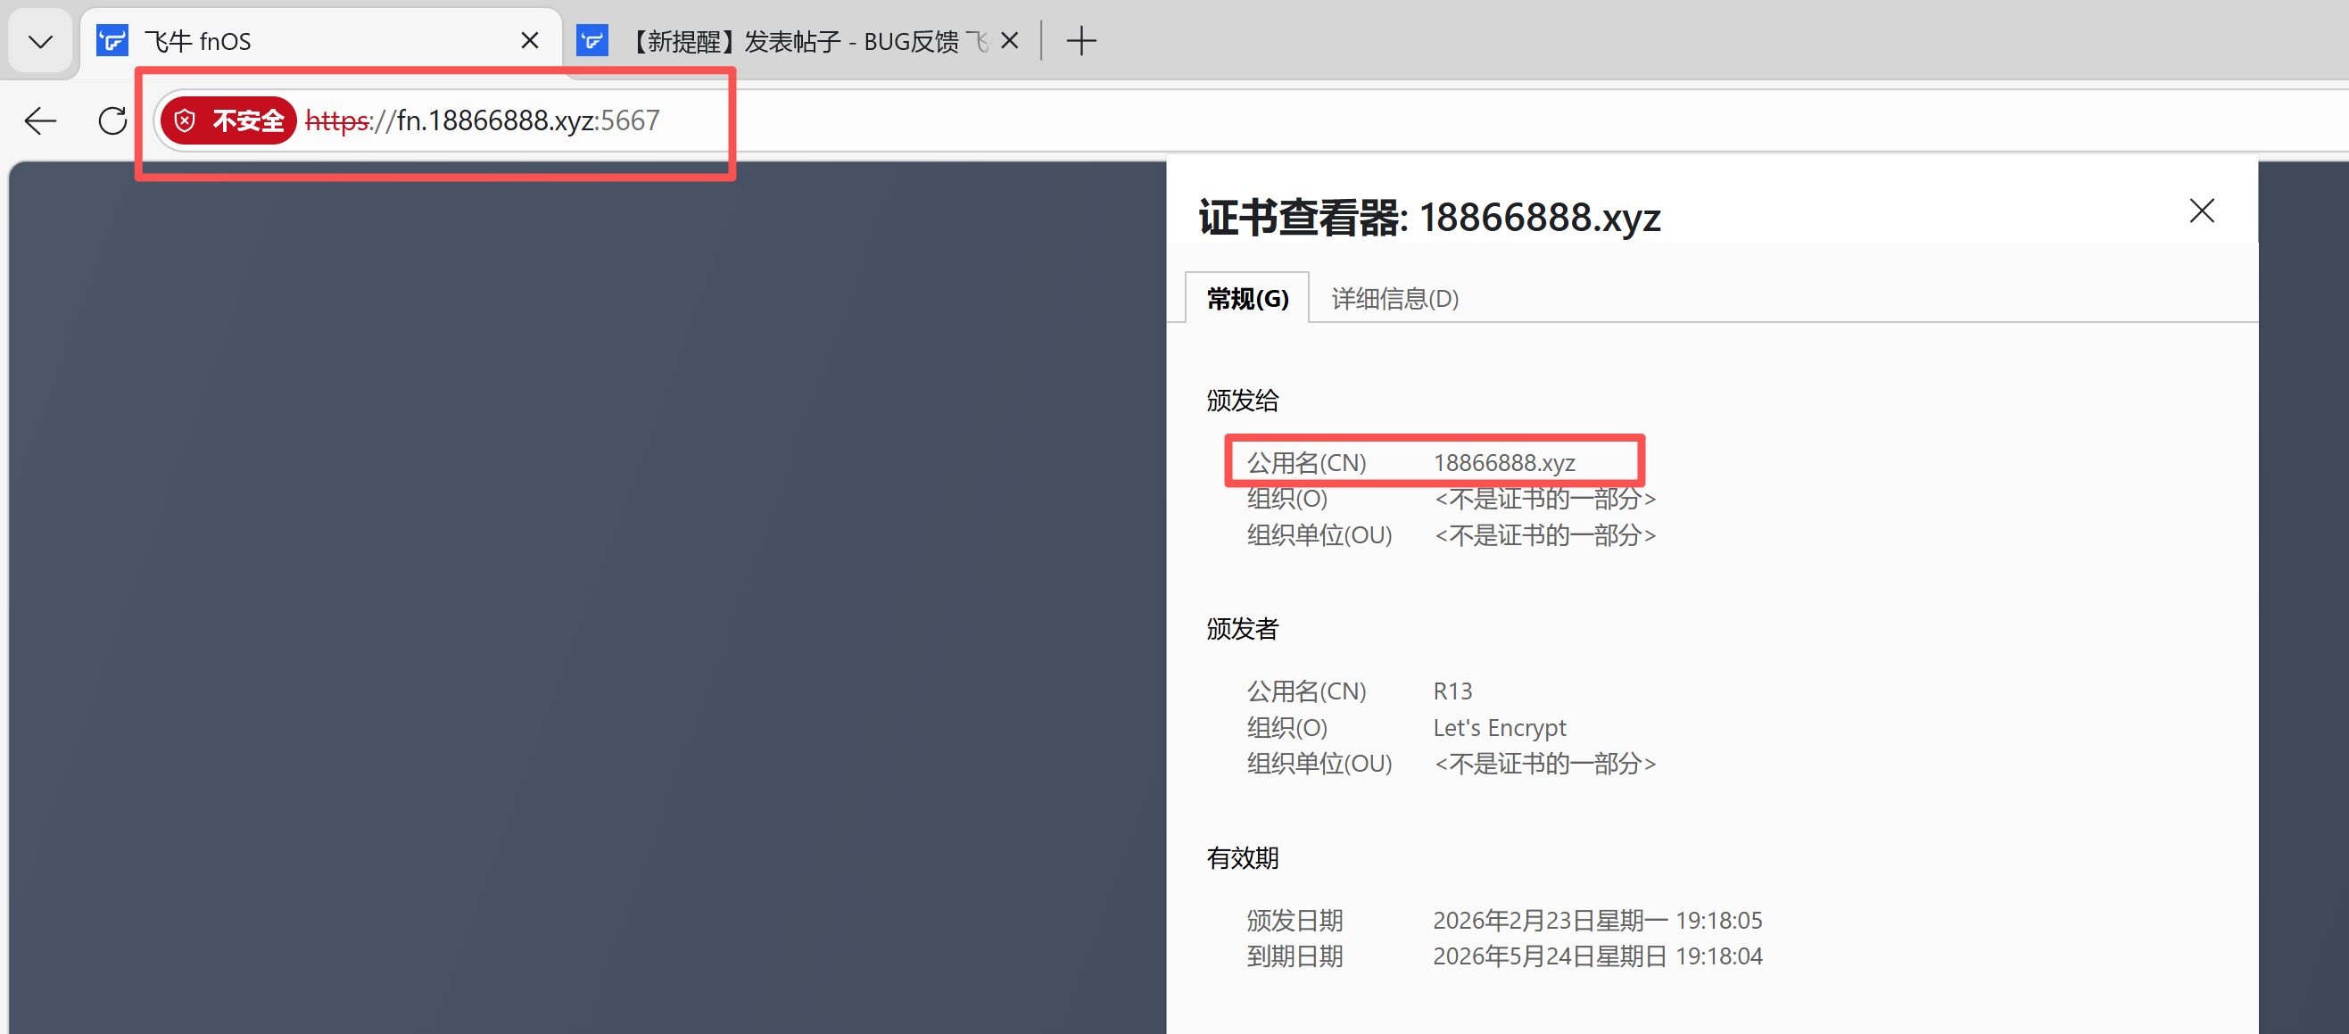The image size is (2349, 1034).
Task: Click the red 不安全 security badge
Action: pyautogui.click(x=230, y=120)
